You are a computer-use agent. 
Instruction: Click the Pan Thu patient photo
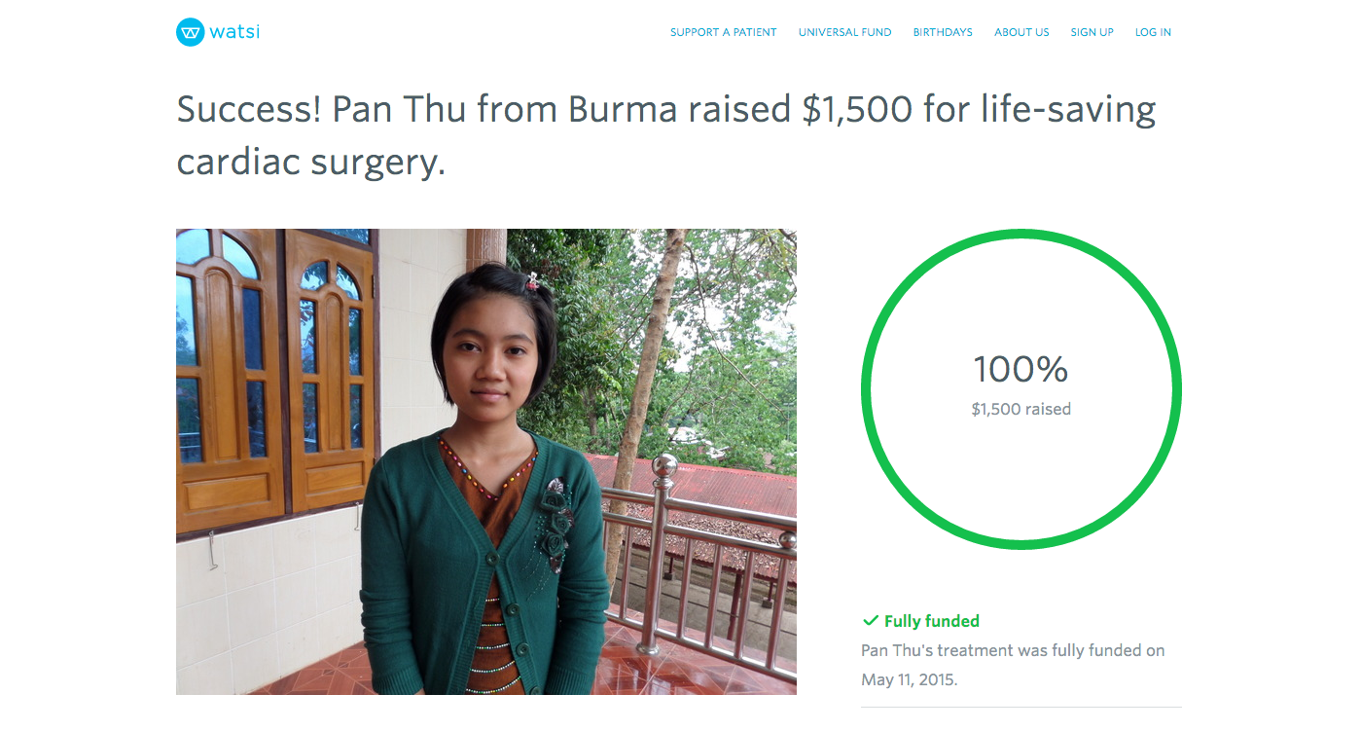click(486, 461)
